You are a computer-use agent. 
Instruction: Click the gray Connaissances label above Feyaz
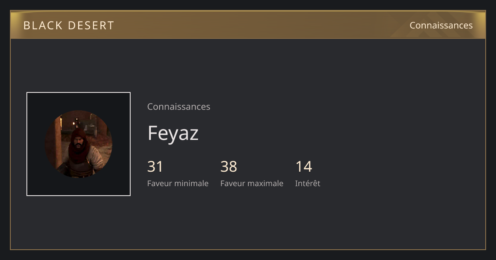coord(179,106)
